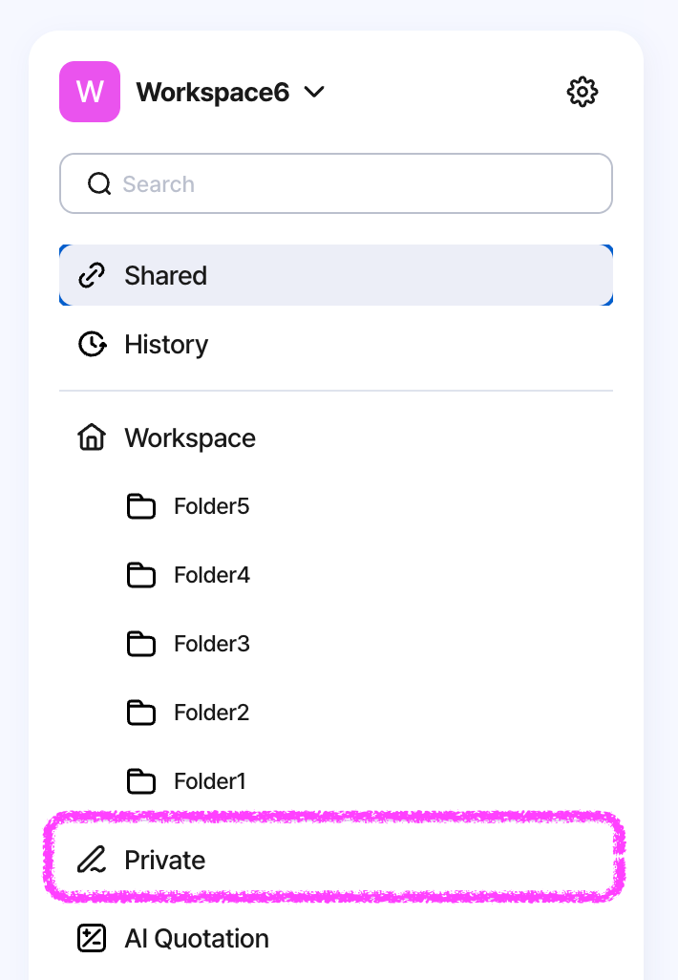The height and width of the screenshot is (980, 678).
Task: Open the History section
Action: (336, 345)
